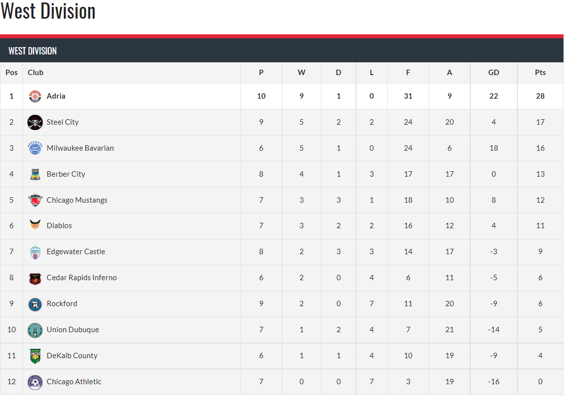Click the Club column header
Image resolution: width=564 pixels, height=395 pixels.
click(35, 73)
